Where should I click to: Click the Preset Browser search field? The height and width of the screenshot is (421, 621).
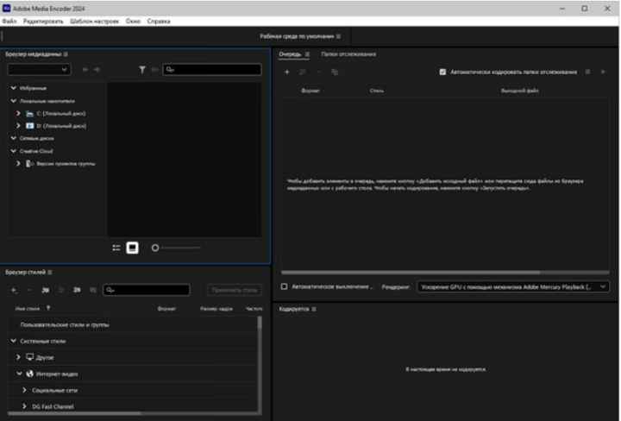click(x=145, y=290)
